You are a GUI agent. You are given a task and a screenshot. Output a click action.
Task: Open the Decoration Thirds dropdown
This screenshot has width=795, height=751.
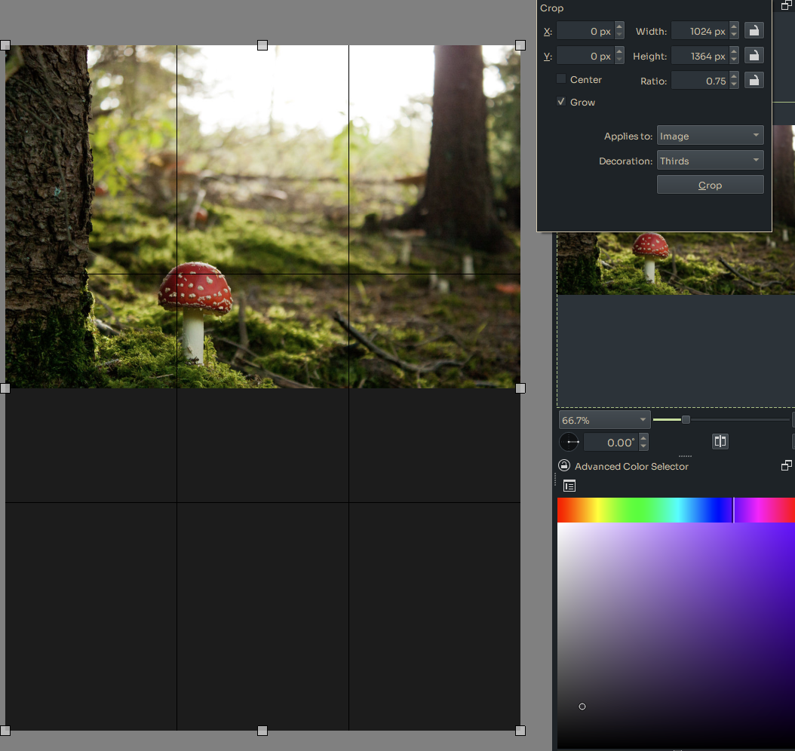710,161
